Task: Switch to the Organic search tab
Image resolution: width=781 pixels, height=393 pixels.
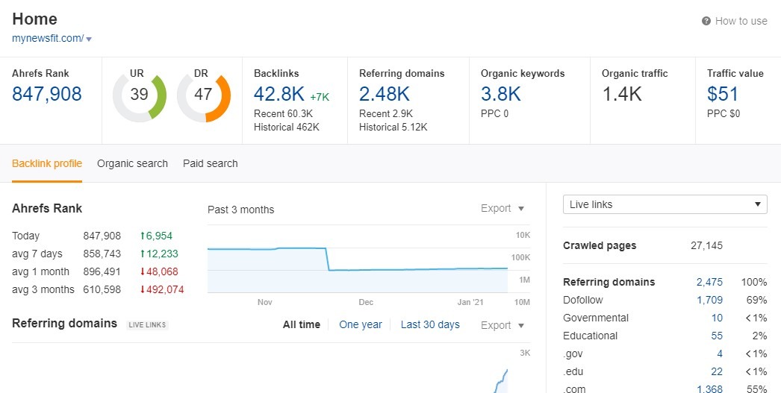Action: pos(132,163)
